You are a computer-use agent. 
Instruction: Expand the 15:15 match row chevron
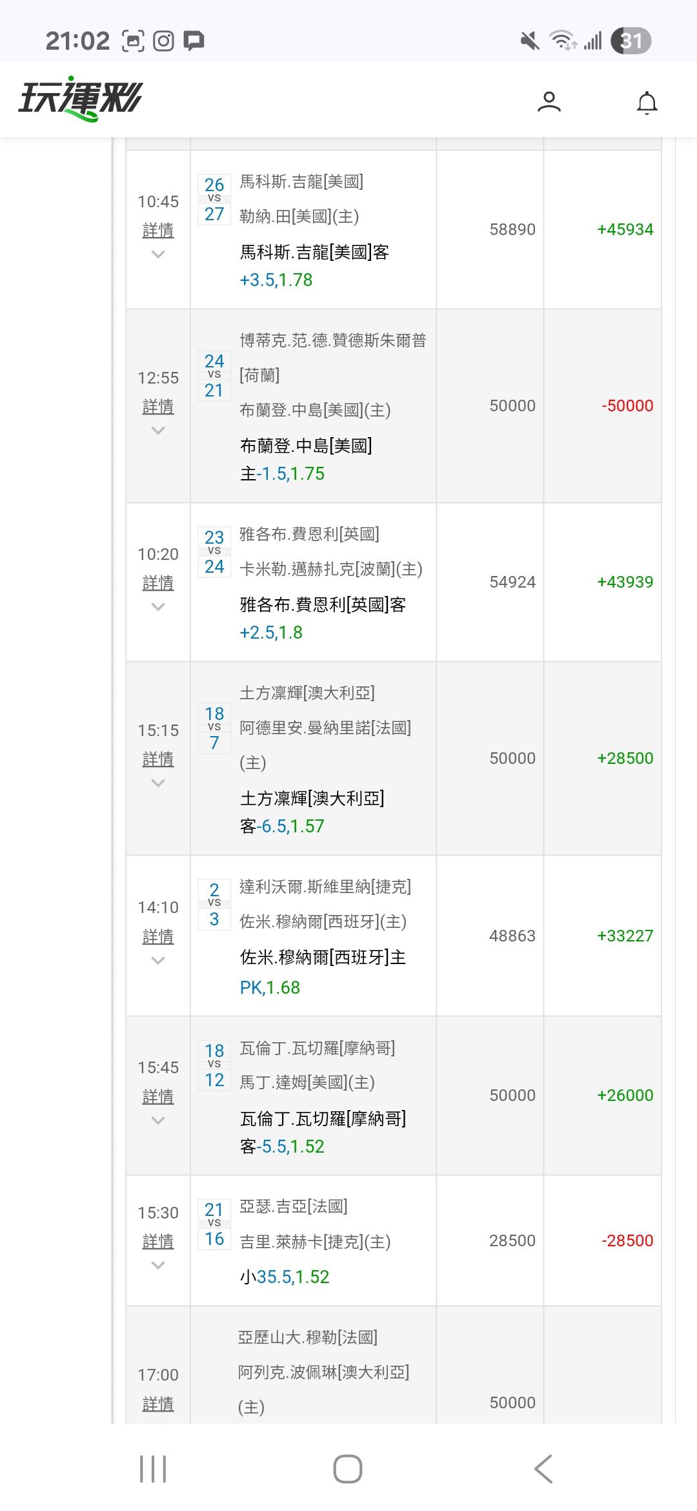(x=158, y=783)
